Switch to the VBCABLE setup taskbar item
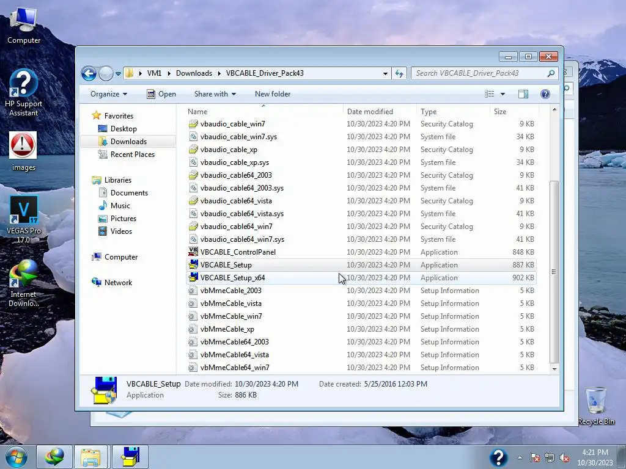Image resolution: width=626 pixels, height=469 pixels. [x=130, y=457]
